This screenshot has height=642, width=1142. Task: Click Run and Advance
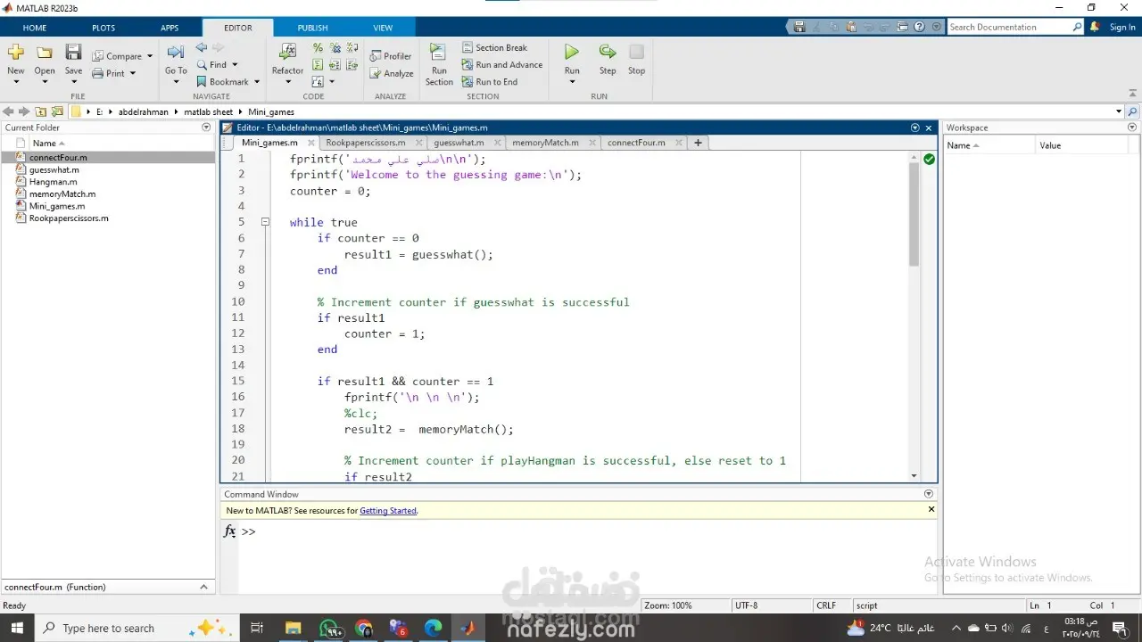click(502, 64)
